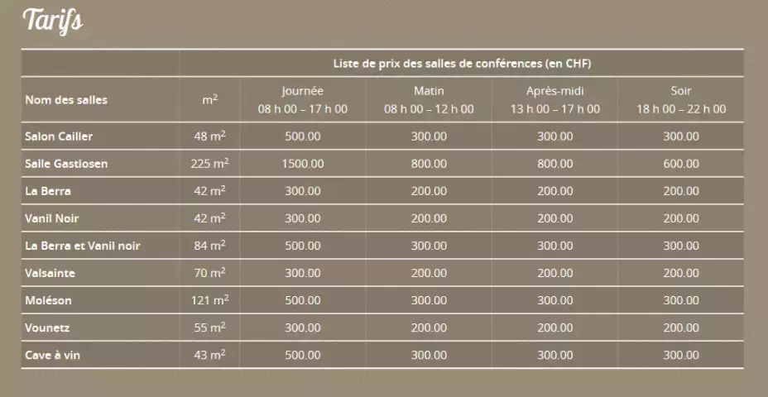Image resolution: width=768 pixels, height=397 pixels.
Task: Select the Salon Cailler row name
Action: click(59, 136)
